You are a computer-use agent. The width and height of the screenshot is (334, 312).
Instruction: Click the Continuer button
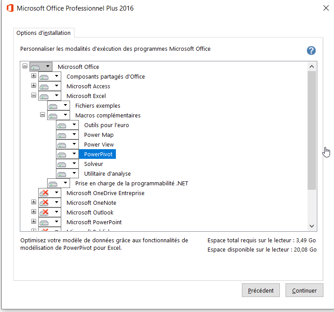[x=304, y=290]
